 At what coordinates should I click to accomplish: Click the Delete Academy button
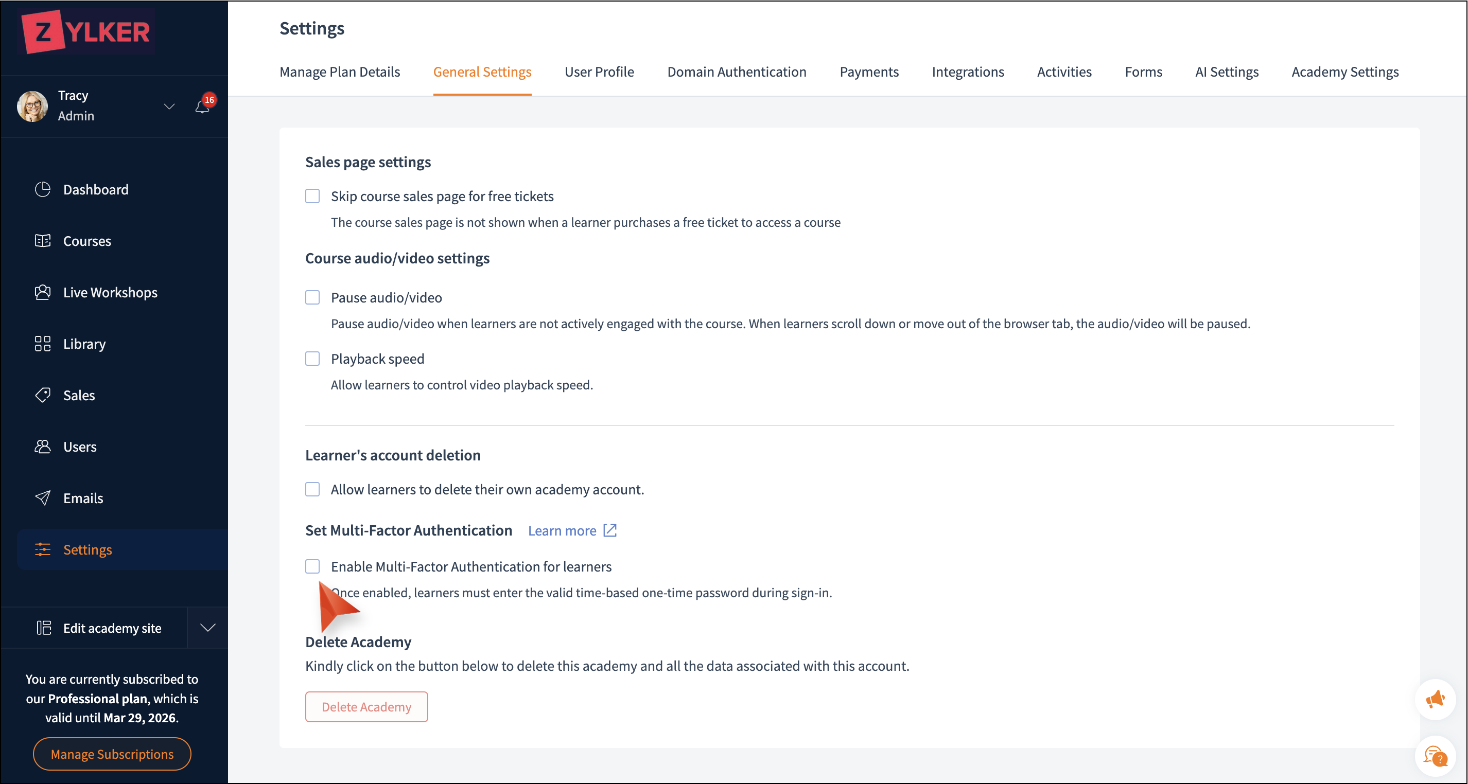tap(366, 706)
